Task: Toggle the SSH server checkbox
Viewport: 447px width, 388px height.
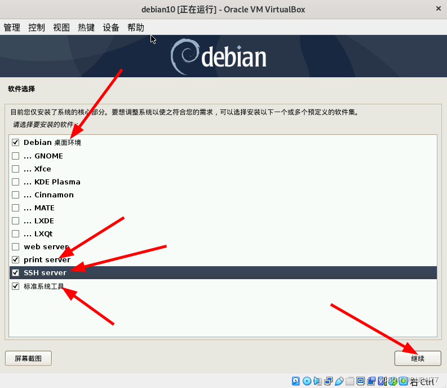Action: [x=15, y=273]
